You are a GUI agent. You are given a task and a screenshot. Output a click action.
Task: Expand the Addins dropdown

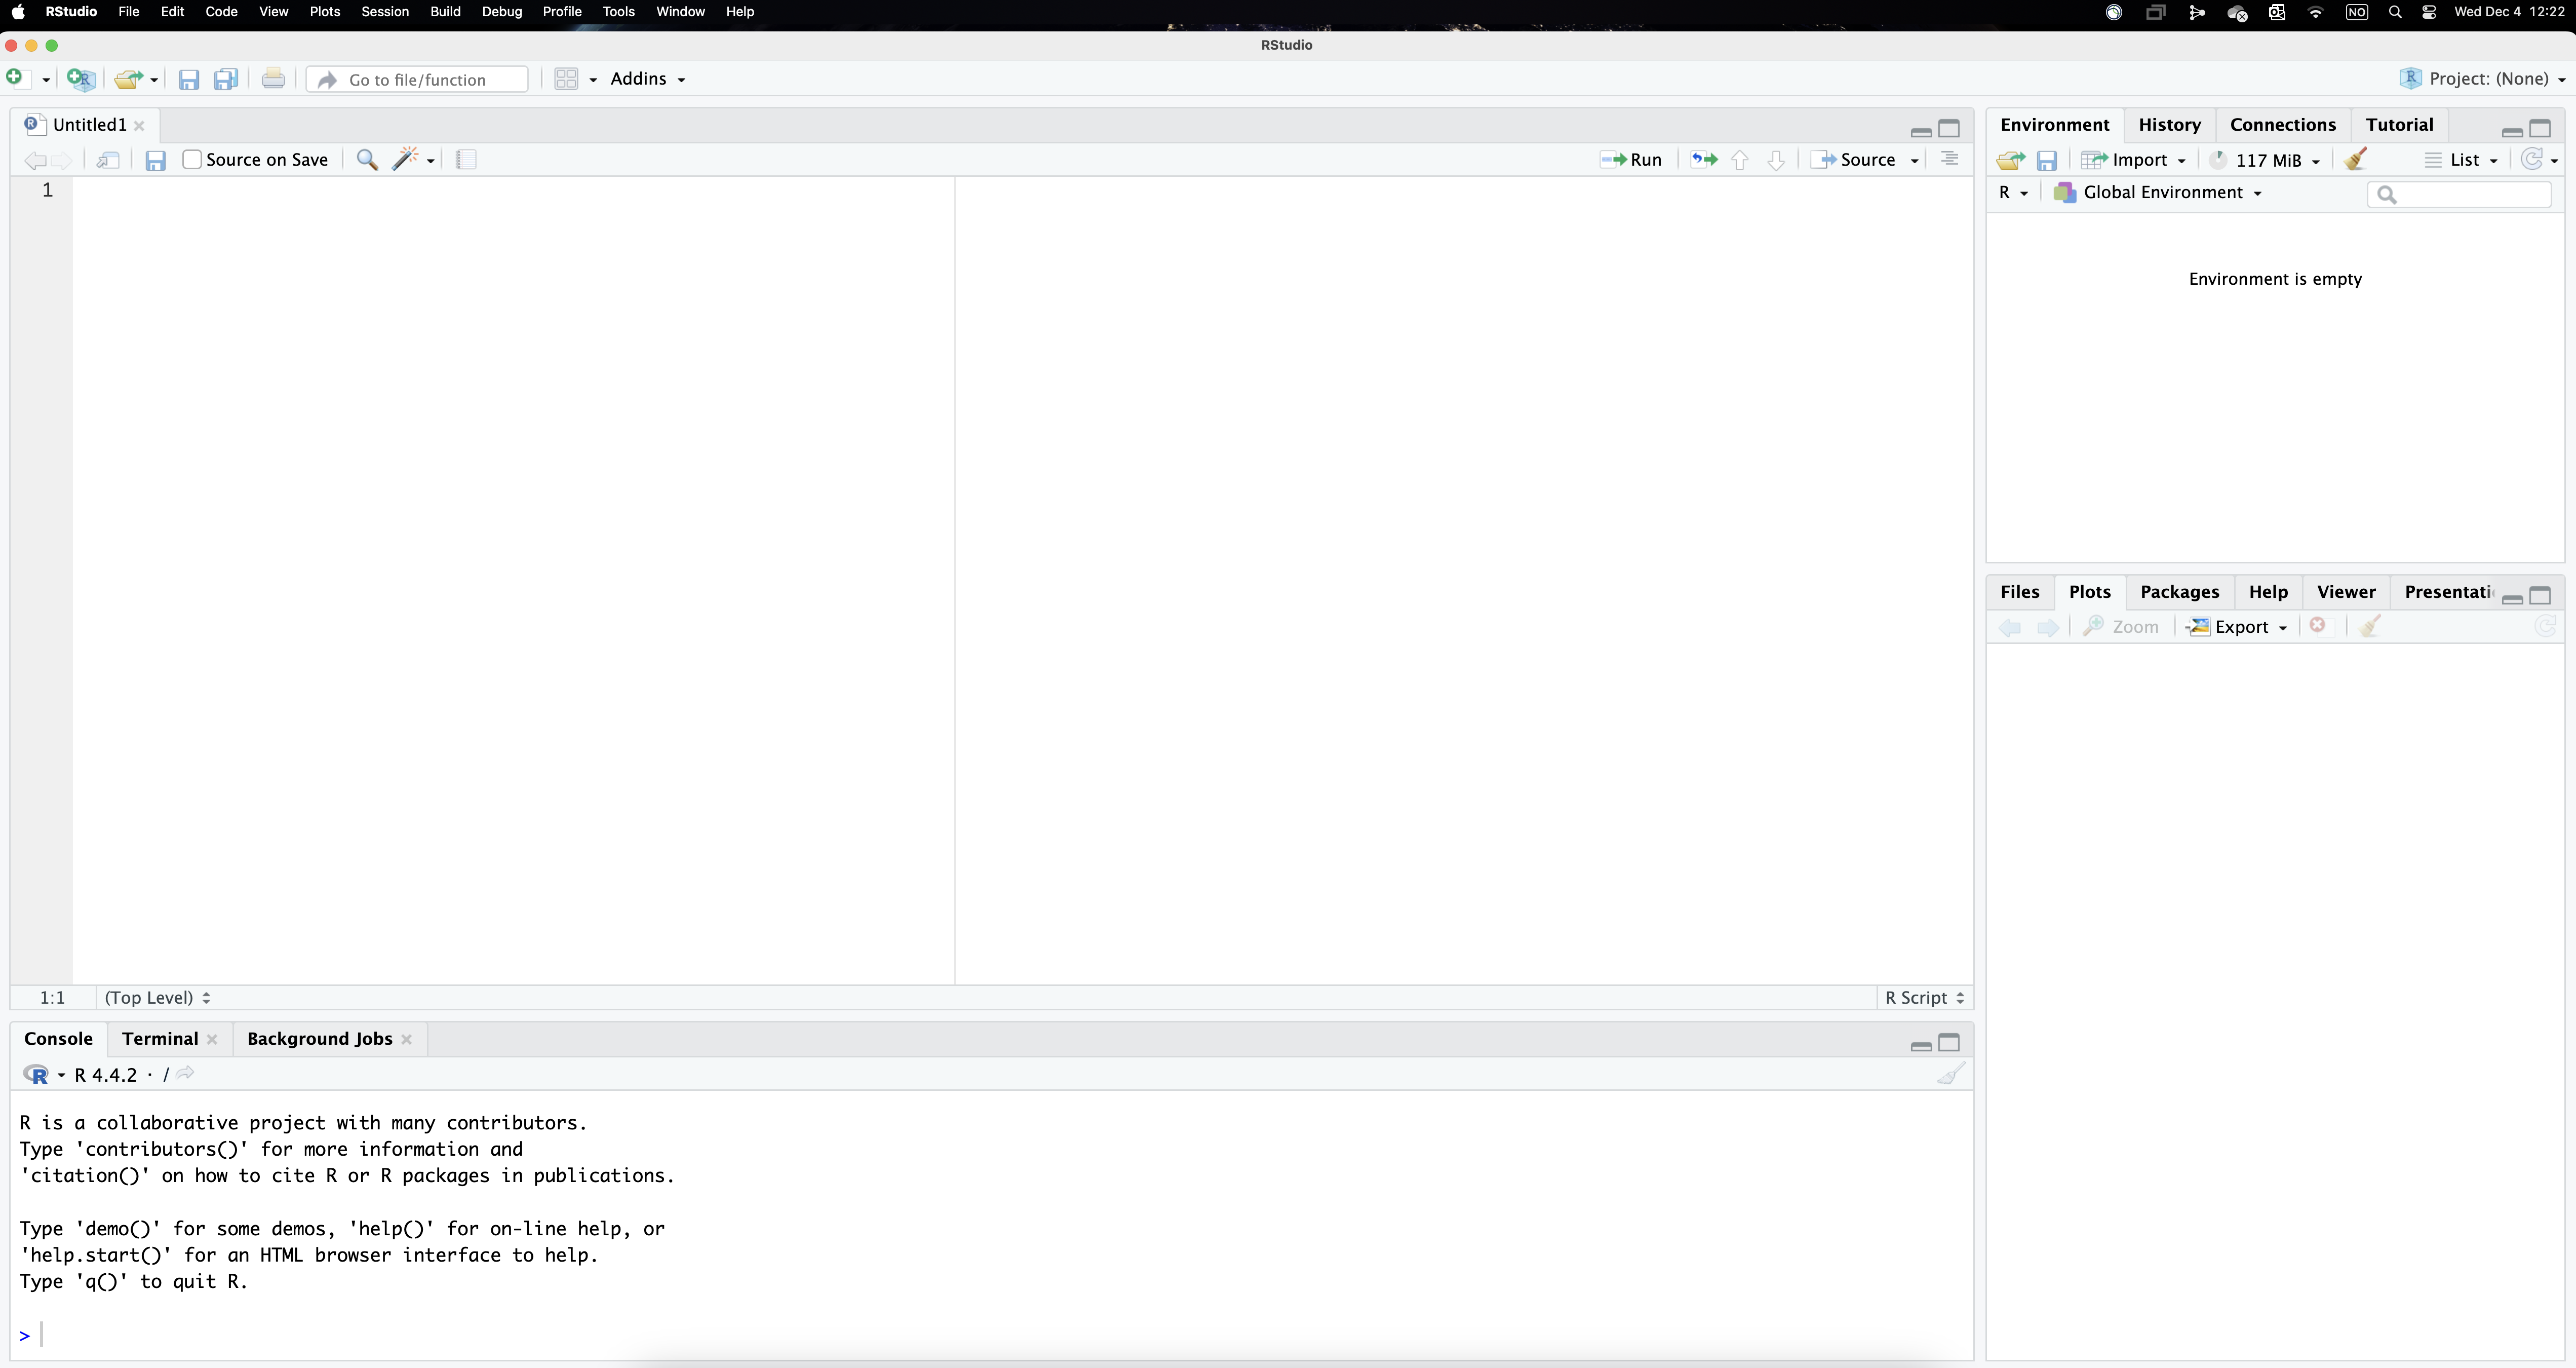[x=647, y=79]
